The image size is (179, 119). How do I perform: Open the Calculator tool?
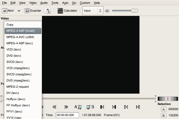point(67,11)
